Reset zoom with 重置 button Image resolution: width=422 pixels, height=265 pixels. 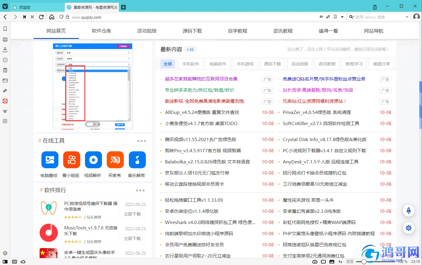pos(350,262)
